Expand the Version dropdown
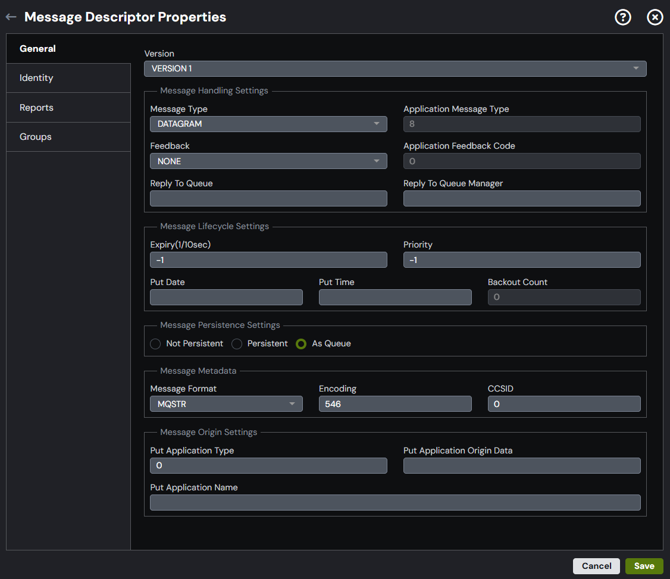This screenshot has height=579, width=670. point(395,69)
